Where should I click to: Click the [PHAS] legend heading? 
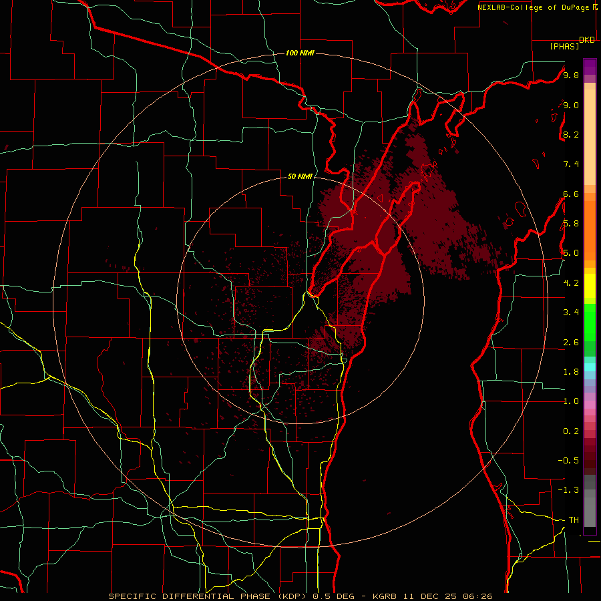click(564, 46)
